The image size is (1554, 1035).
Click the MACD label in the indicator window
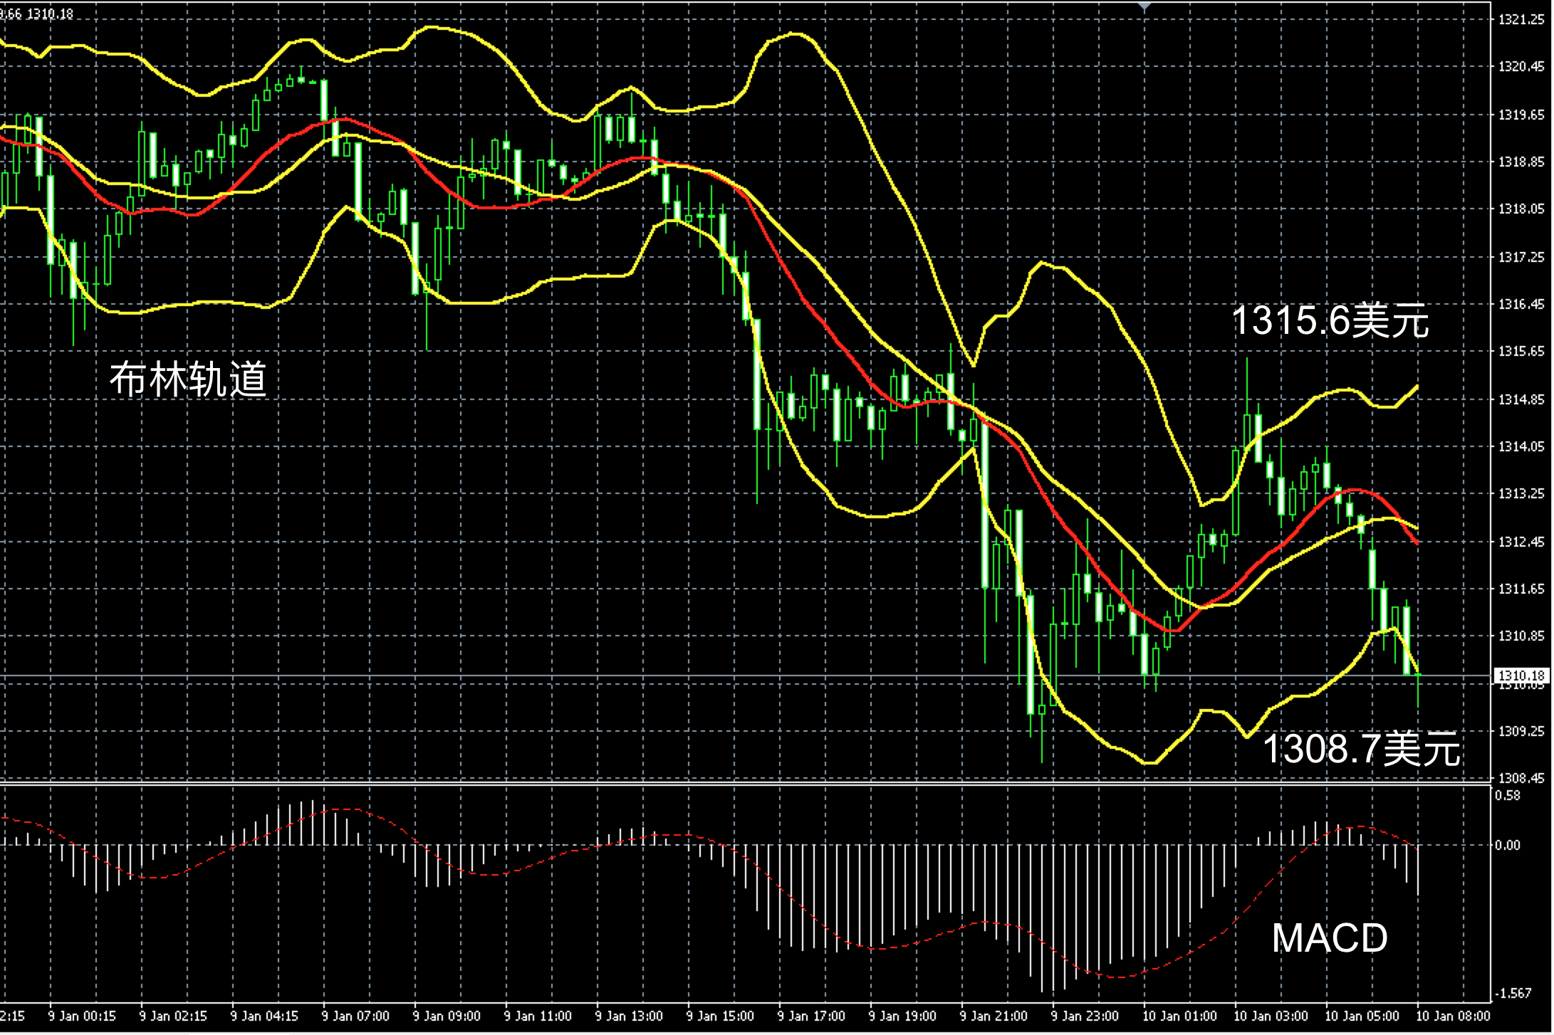pos(1330,937)
